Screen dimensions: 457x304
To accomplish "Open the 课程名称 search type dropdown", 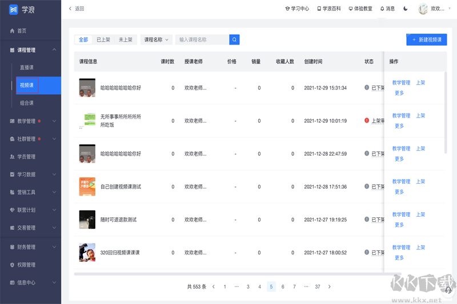I will point(157,40).
